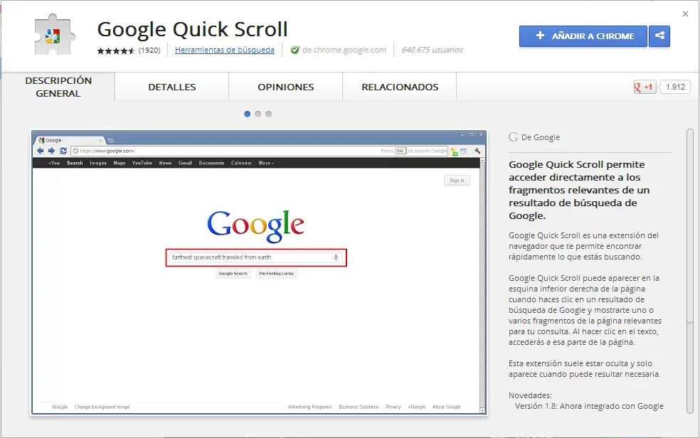Viewport: 700px width, 438px height.
Task: Click the Google Quick Scroll puzzle-piece extension icon
Action: [x=53, y=36]
